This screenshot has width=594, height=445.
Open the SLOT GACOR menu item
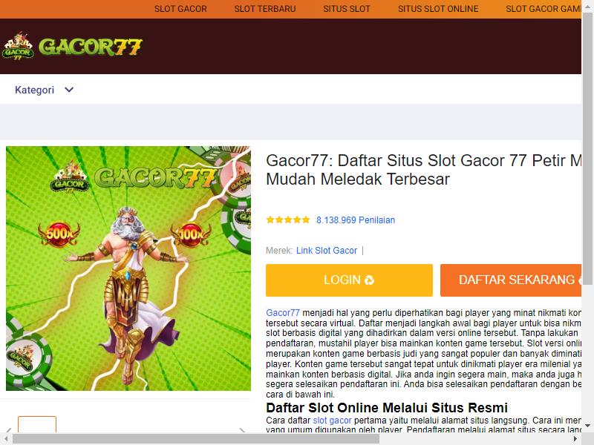tap(180, 9)
